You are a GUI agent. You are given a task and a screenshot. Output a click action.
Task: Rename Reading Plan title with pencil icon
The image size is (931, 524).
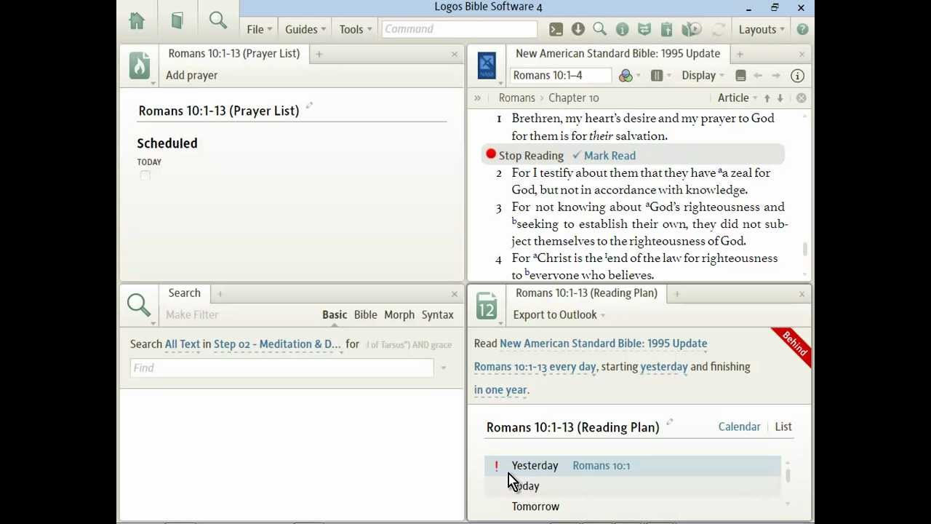(669, 422)
